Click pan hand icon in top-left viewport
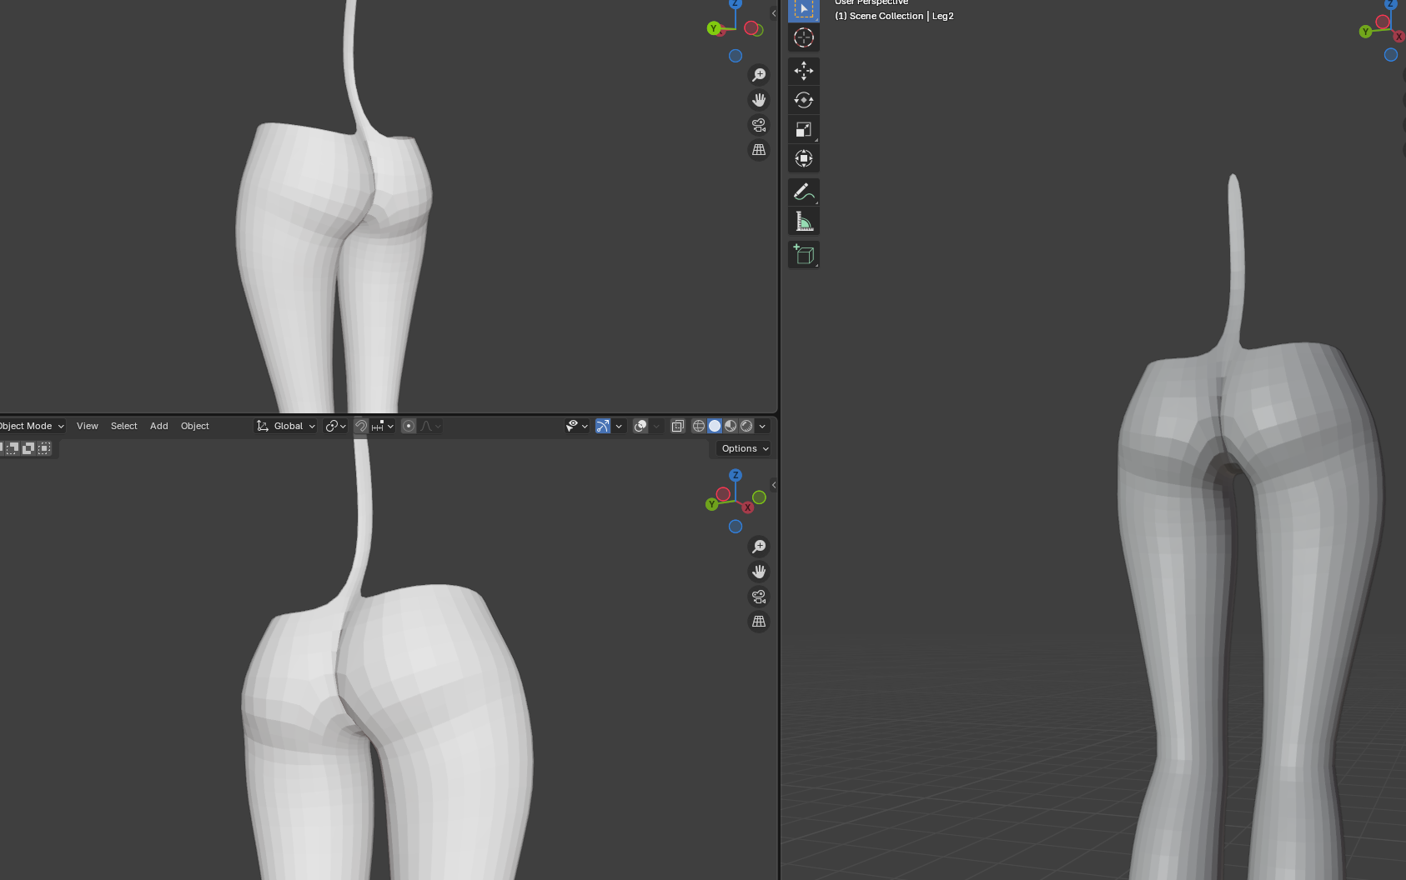1406x880 pixels. coord(759,100)
